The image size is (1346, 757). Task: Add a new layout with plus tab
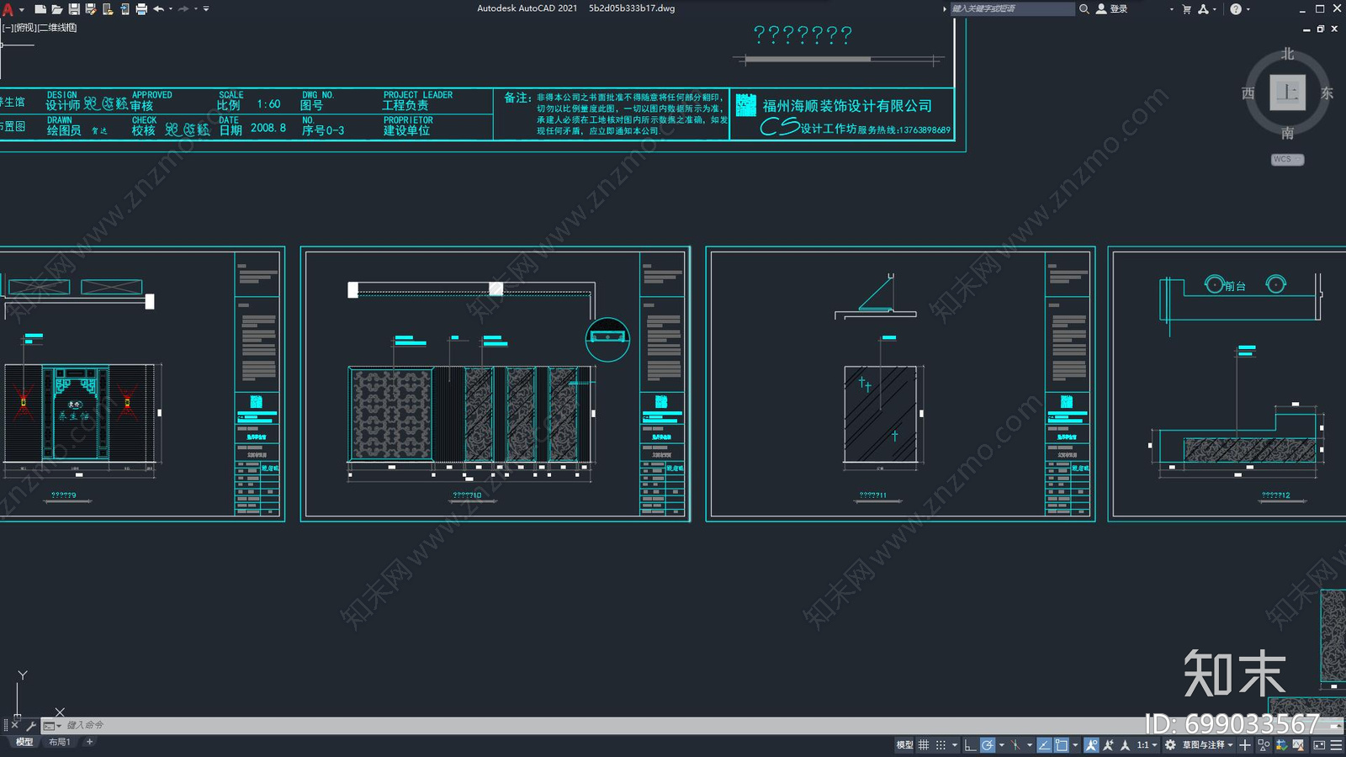click(90, 742)
